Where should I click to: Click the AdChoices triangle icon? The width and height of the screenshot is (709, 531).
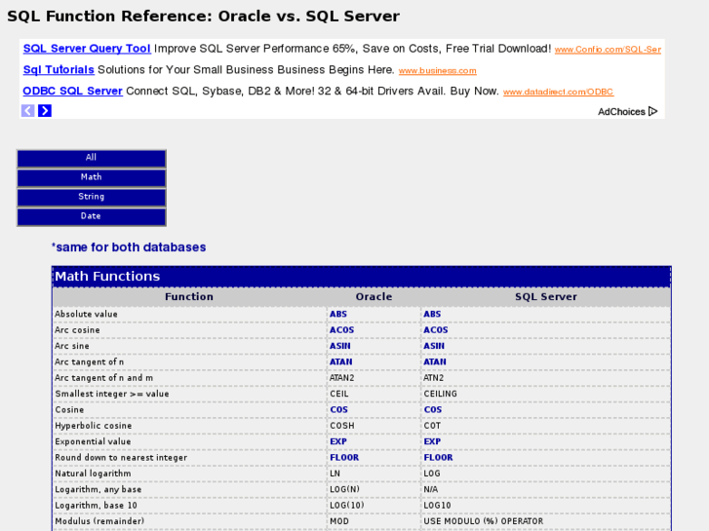[652, 111]
